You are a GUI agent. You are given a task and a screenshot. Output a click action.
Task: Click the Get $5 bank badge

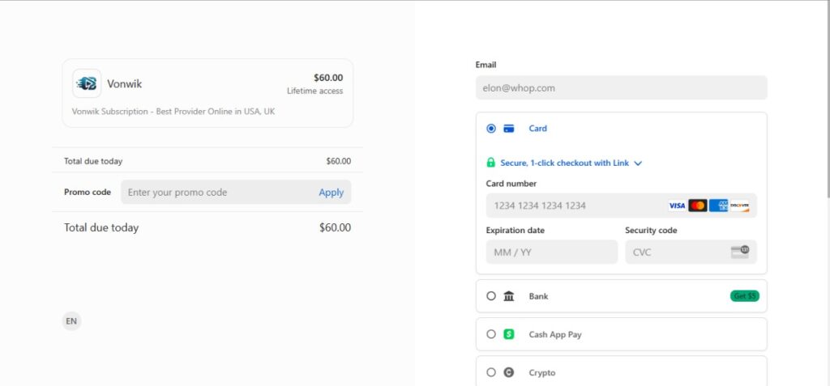pyautogui.click(x=744, y=296)
